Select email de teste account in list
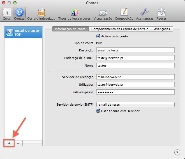 (24, 32)
